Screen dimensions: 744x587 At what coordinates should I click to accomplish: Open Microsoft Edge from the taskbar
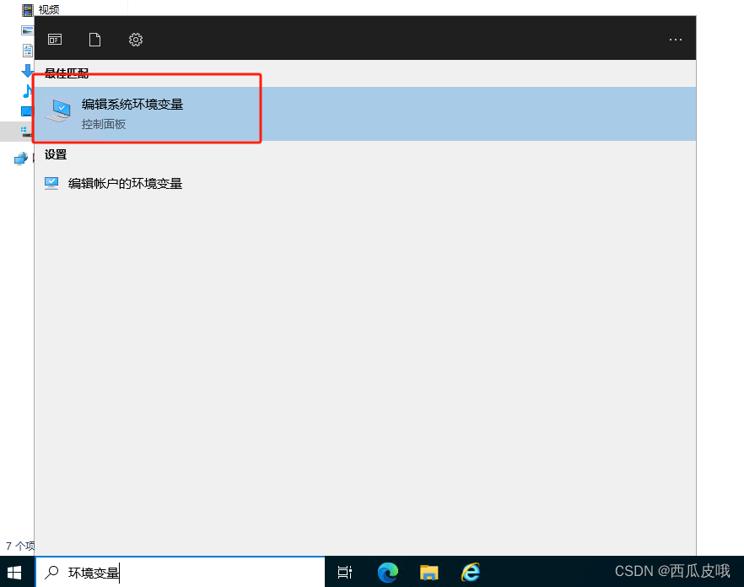click(x=388, y=572)
